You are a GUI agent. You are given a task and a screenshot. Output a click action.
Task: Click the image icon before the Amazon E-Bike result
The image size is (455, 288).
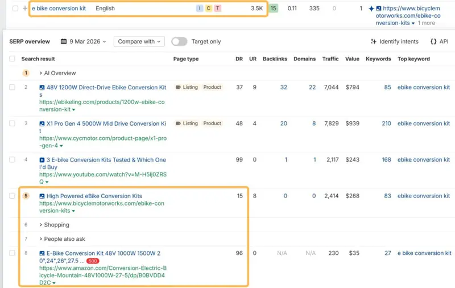[42, 253]
